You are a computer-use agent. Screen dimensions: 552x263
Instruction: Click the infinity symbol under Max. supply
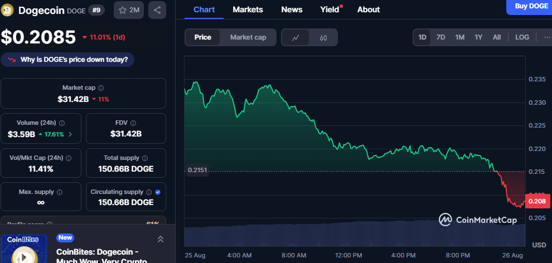point(41,202)
